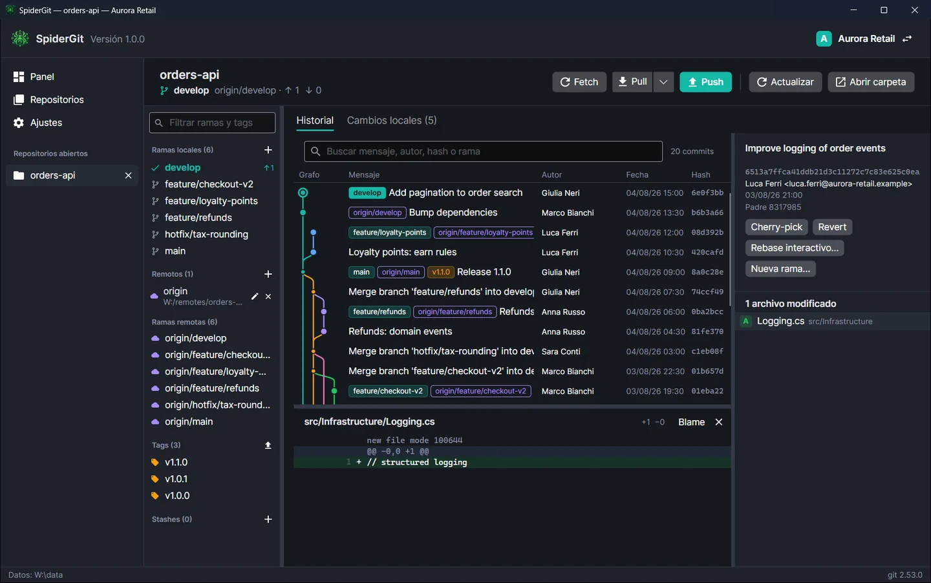The width and height of the screenshot is (931, 583).
Task: Select the main local branch
Action: click(213, 251)
